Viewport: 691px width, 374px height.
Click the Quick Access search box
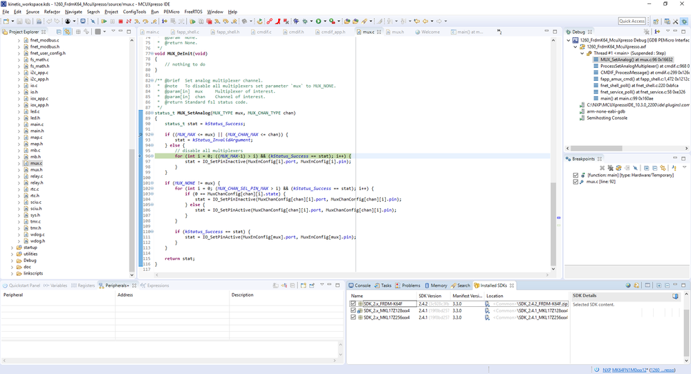632,21
